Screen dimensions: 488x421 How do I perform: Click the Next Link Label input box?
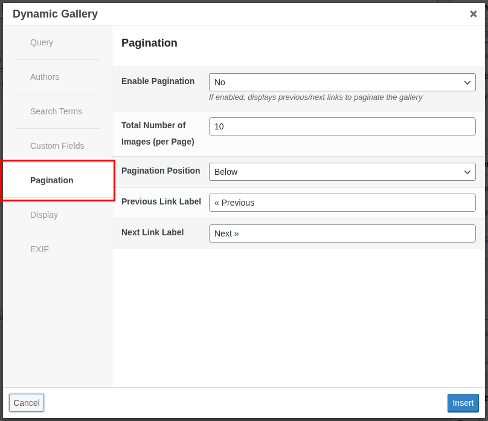[342, 233]
